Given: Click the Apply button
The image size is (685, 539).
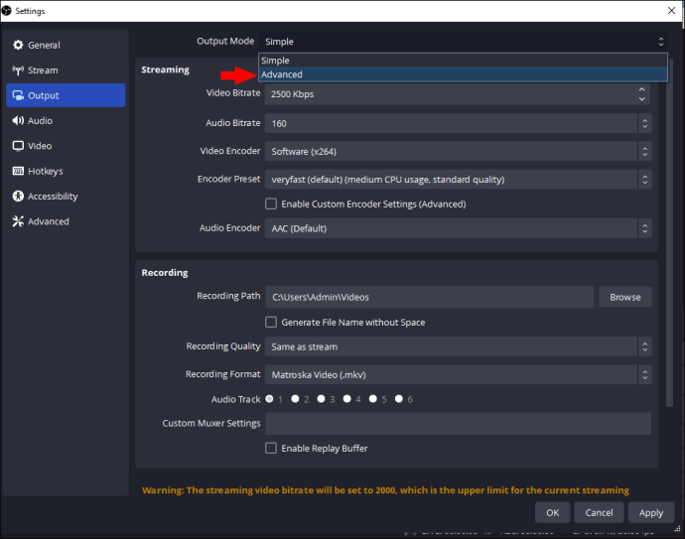Looking at the screenshot, I should [651, 513].
